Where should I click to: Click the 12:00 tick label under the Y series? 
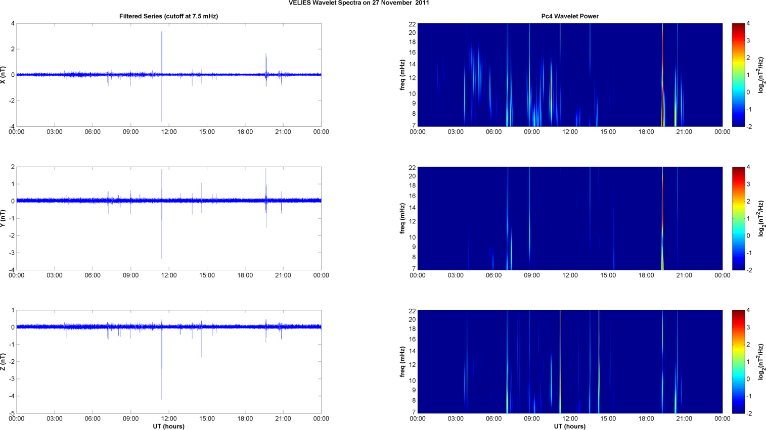pyautogui.click(x=168, y=275)
